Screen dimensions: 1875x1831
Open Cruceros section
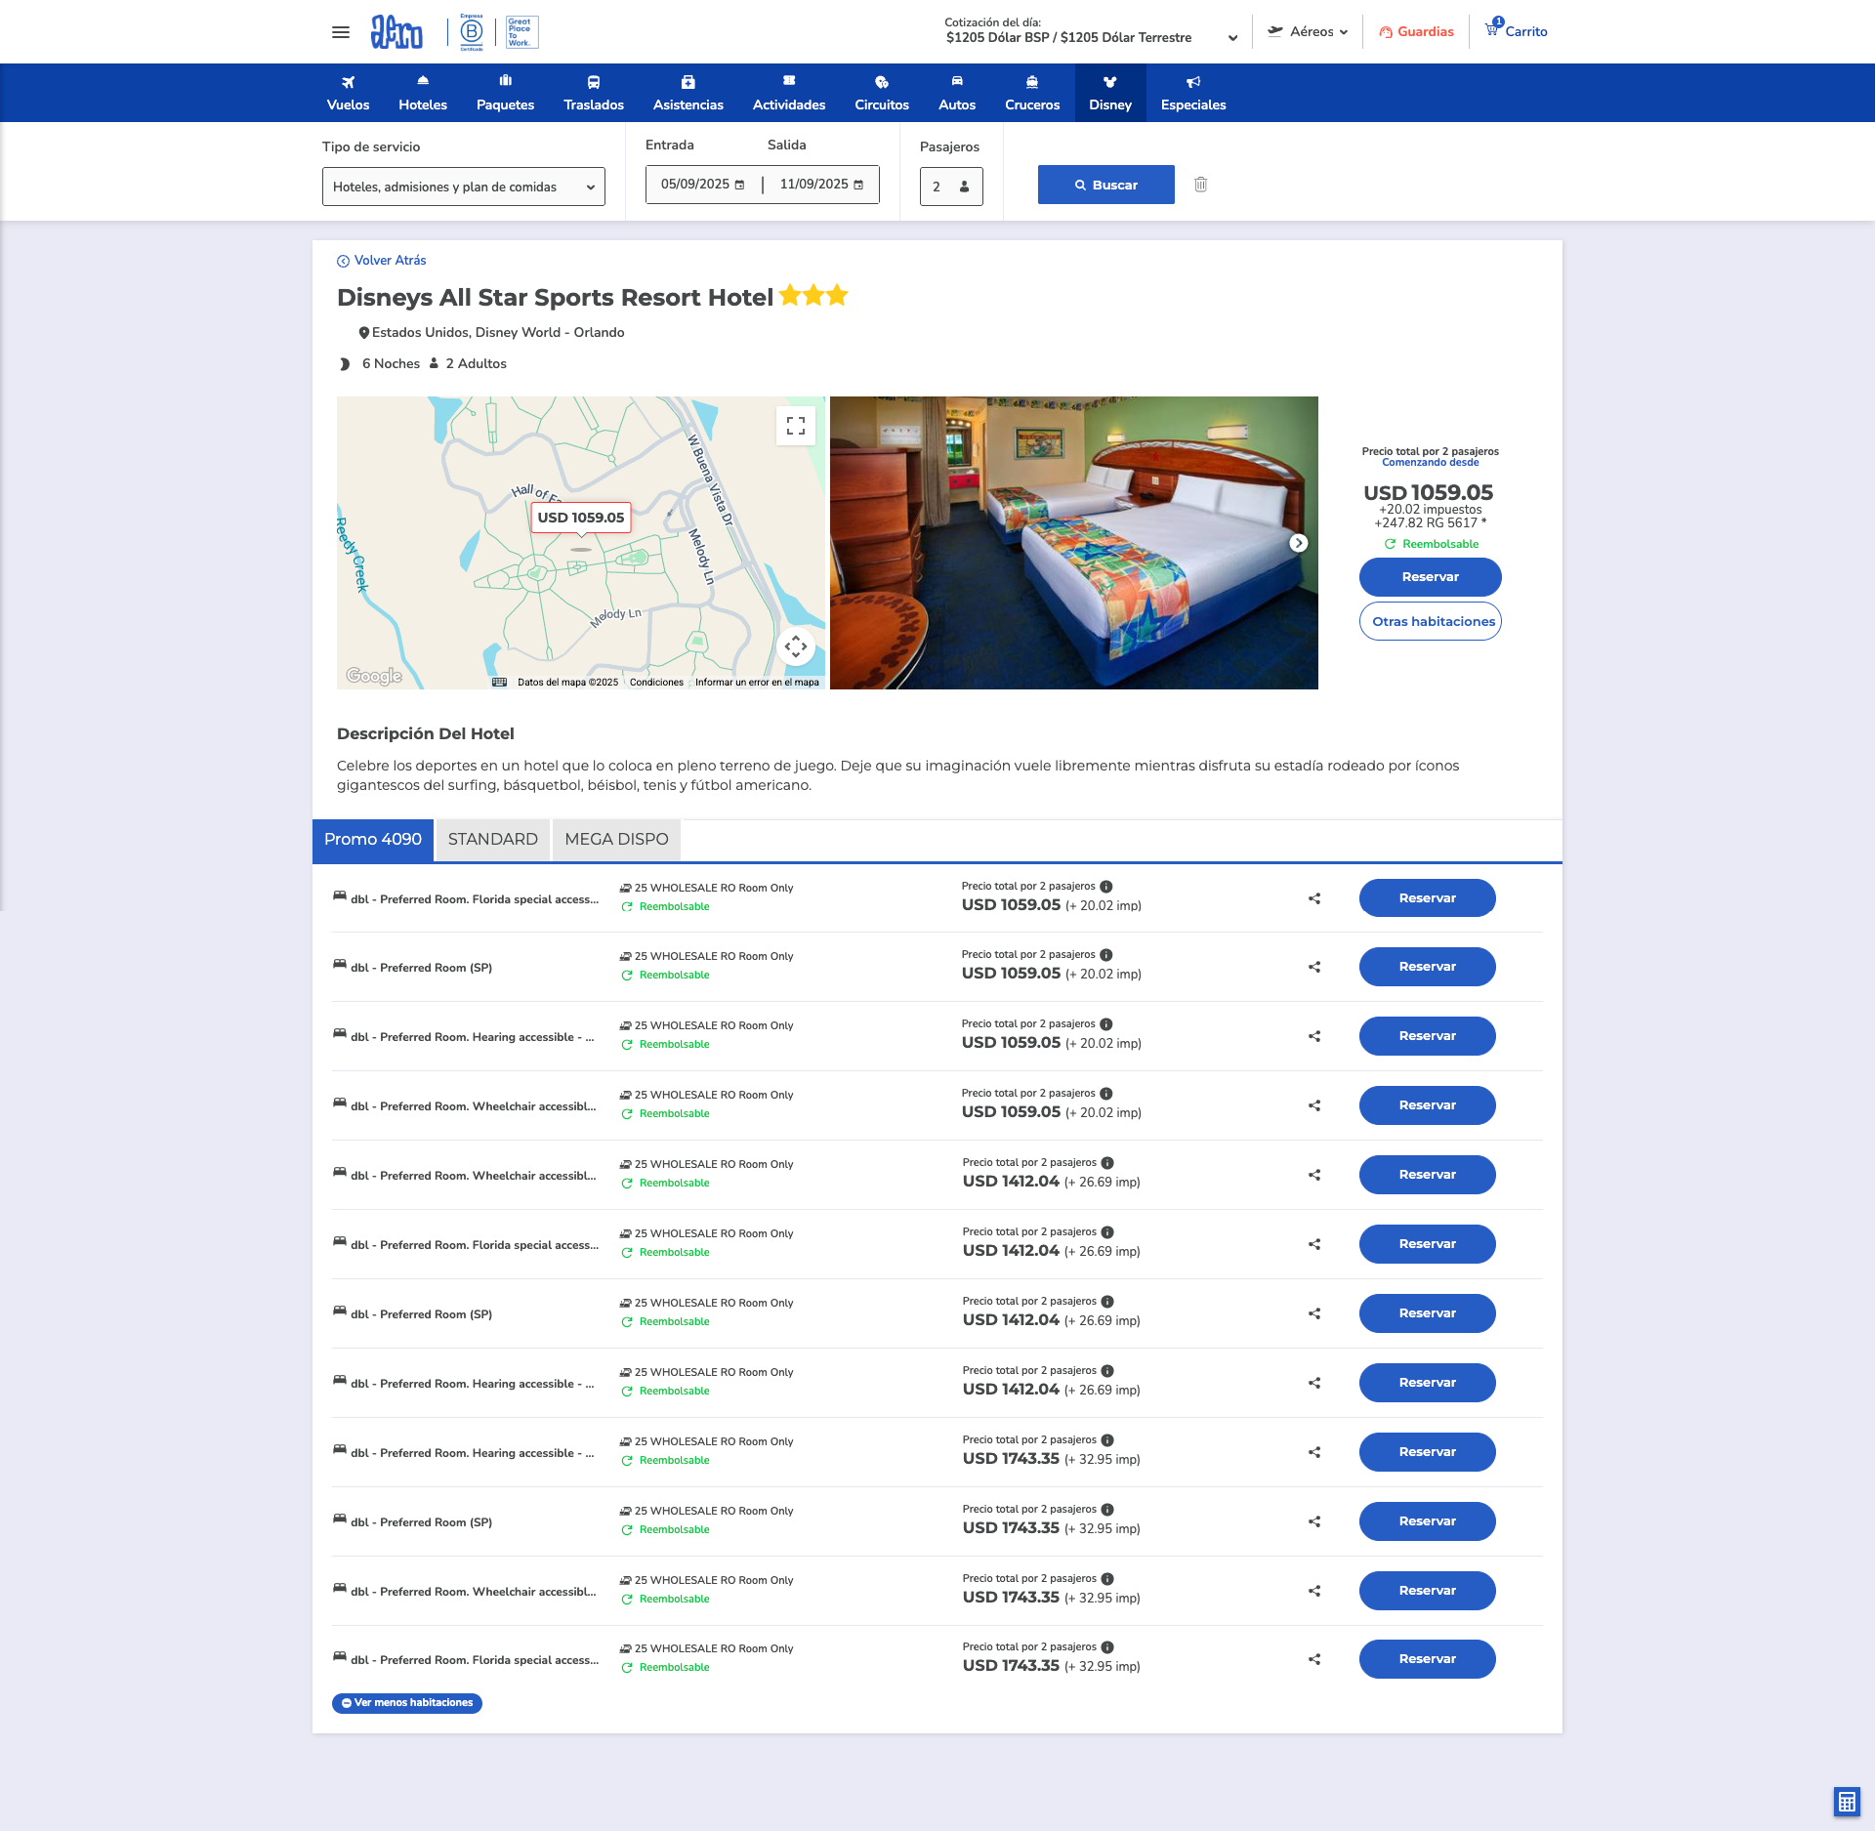click(1032, 93)
